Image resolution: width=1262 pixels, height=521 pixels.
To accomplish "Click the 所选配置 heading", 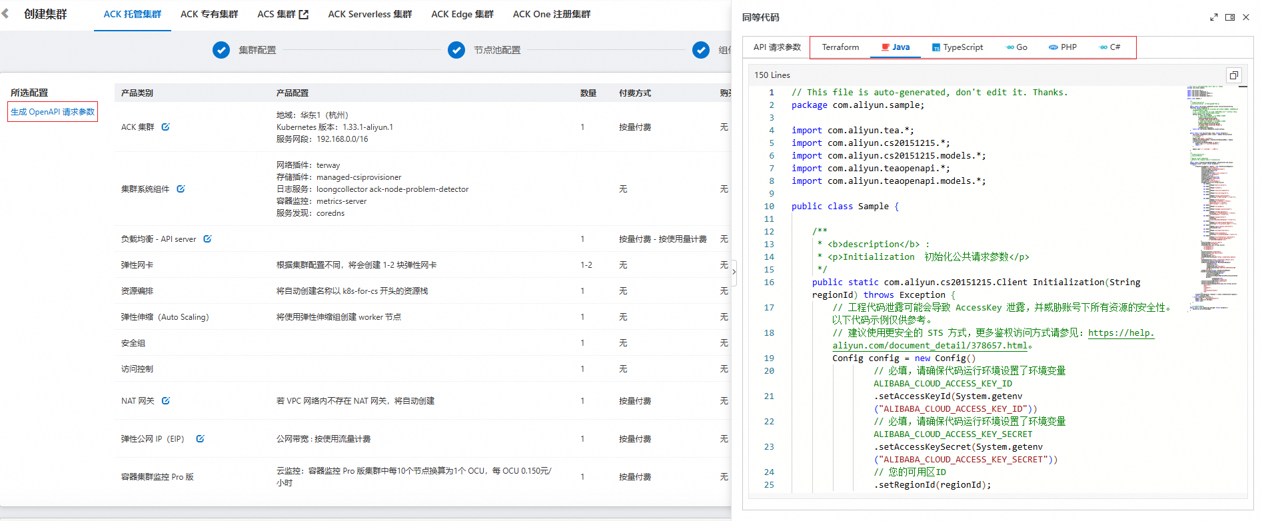I will [x=29, y=93].
